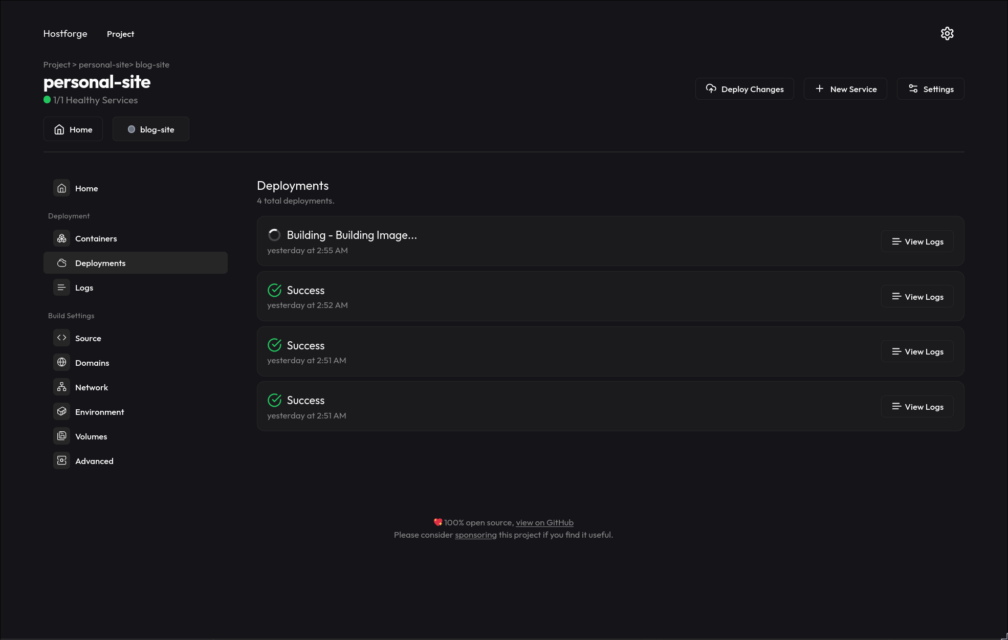The width and height of the screenshot is (1008, 640).
Task: Open Environment settings in sidebar
Action: click(x=99, y=412)
